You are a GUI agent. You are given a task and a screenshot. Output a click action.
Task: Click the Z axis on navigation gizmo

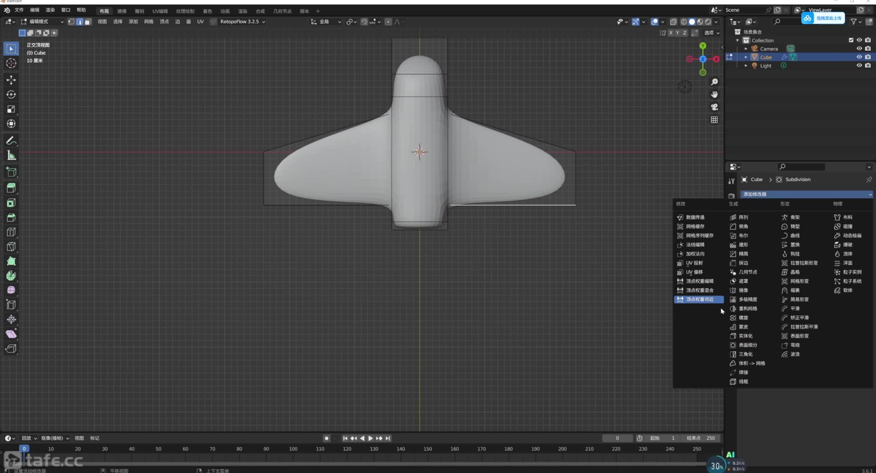coord(703,59)
